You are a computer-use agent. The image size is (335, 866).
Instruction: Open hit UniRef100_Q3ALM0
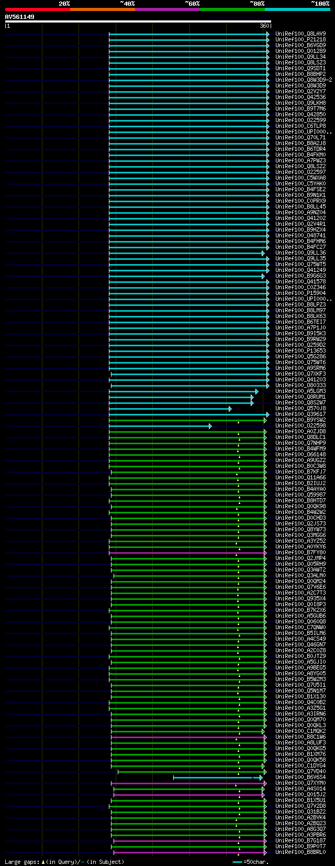(x=300, y=575)
